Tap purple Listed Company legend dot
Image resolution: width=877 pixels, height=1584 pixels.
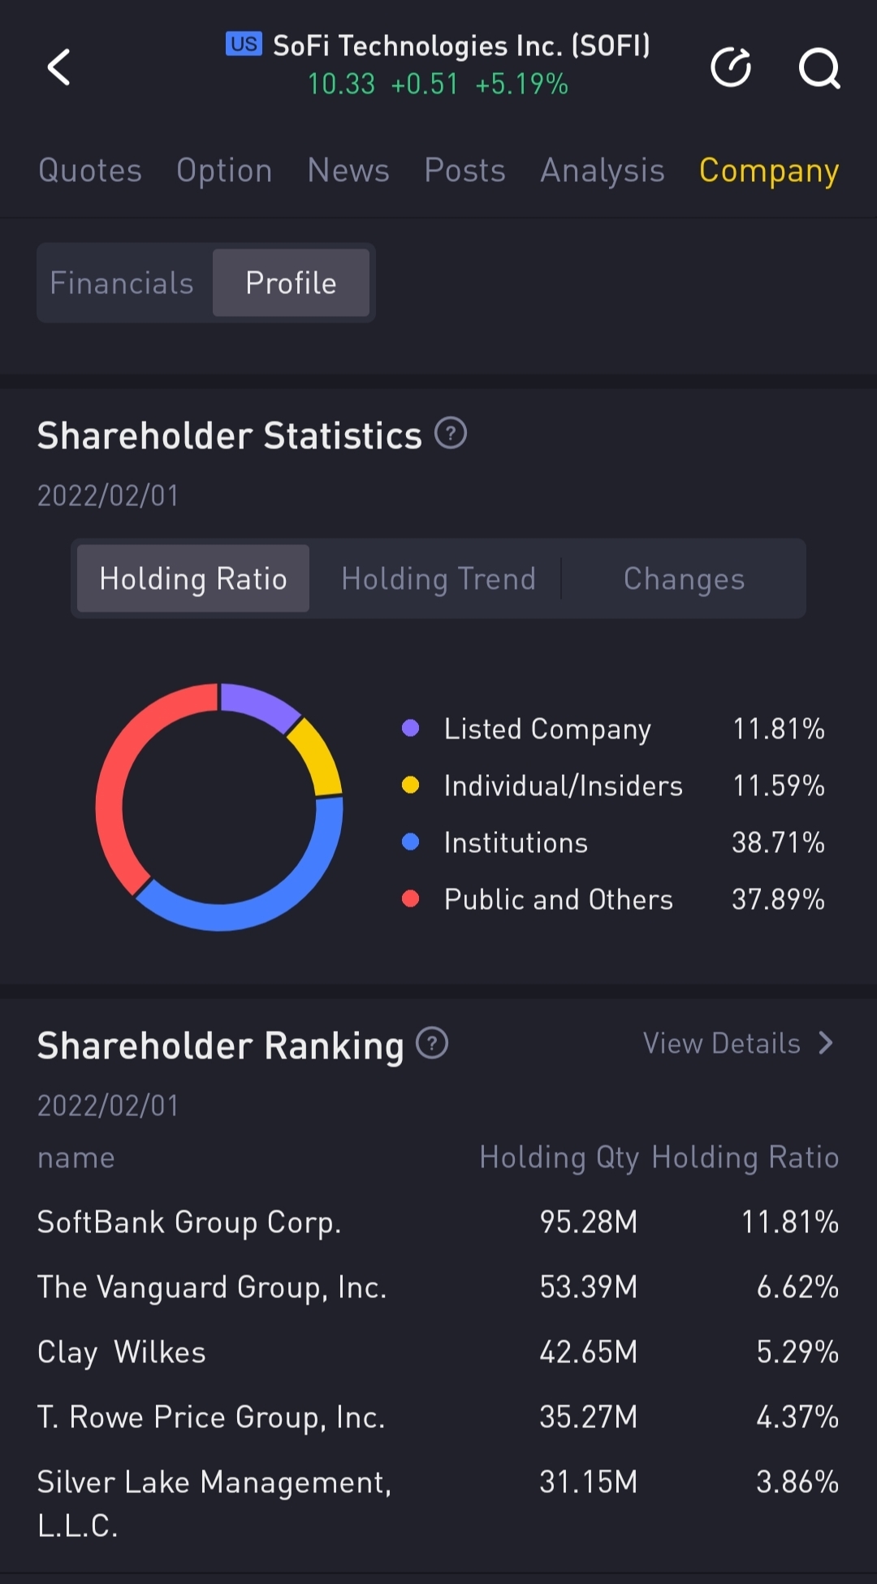point(411,728)
